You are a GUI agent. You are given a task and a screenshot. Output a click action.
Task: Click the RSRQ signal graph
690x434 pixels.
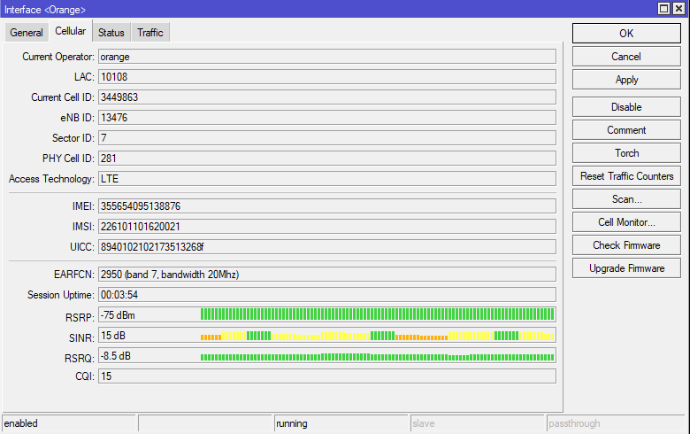coord(377,356)
